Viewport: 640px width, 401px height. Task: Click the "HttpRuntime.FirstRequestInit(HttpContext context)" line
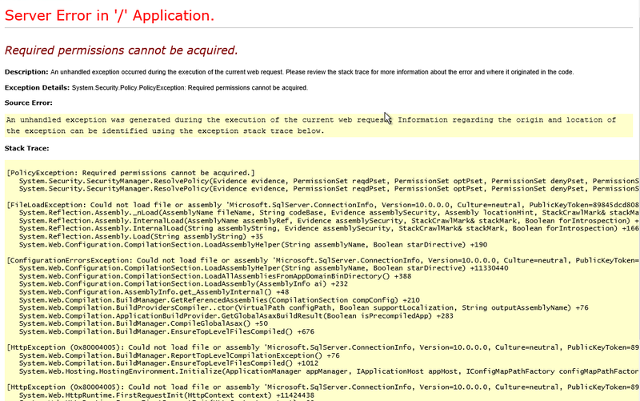pos(166,395)
